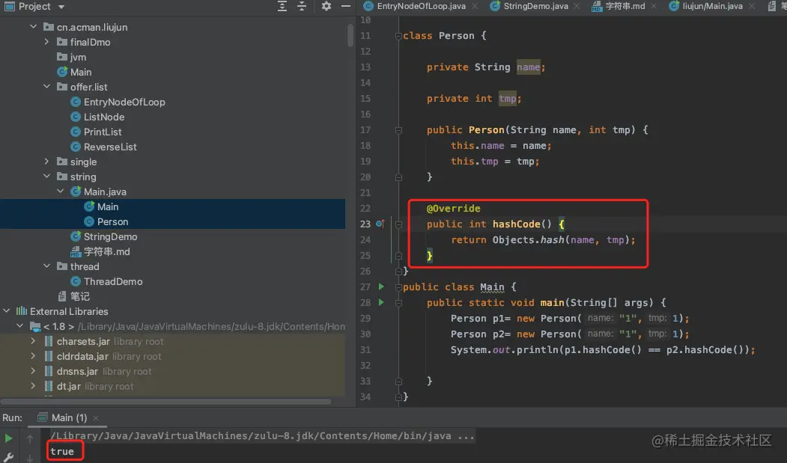The image size is (787, 463).
Task: Open Project panel settings gear
Action: point(326,7)
